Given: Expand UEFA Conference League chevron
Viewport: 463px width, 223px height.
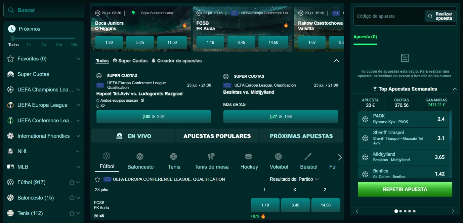Looking at the screenshot, I should click(78, 121).
